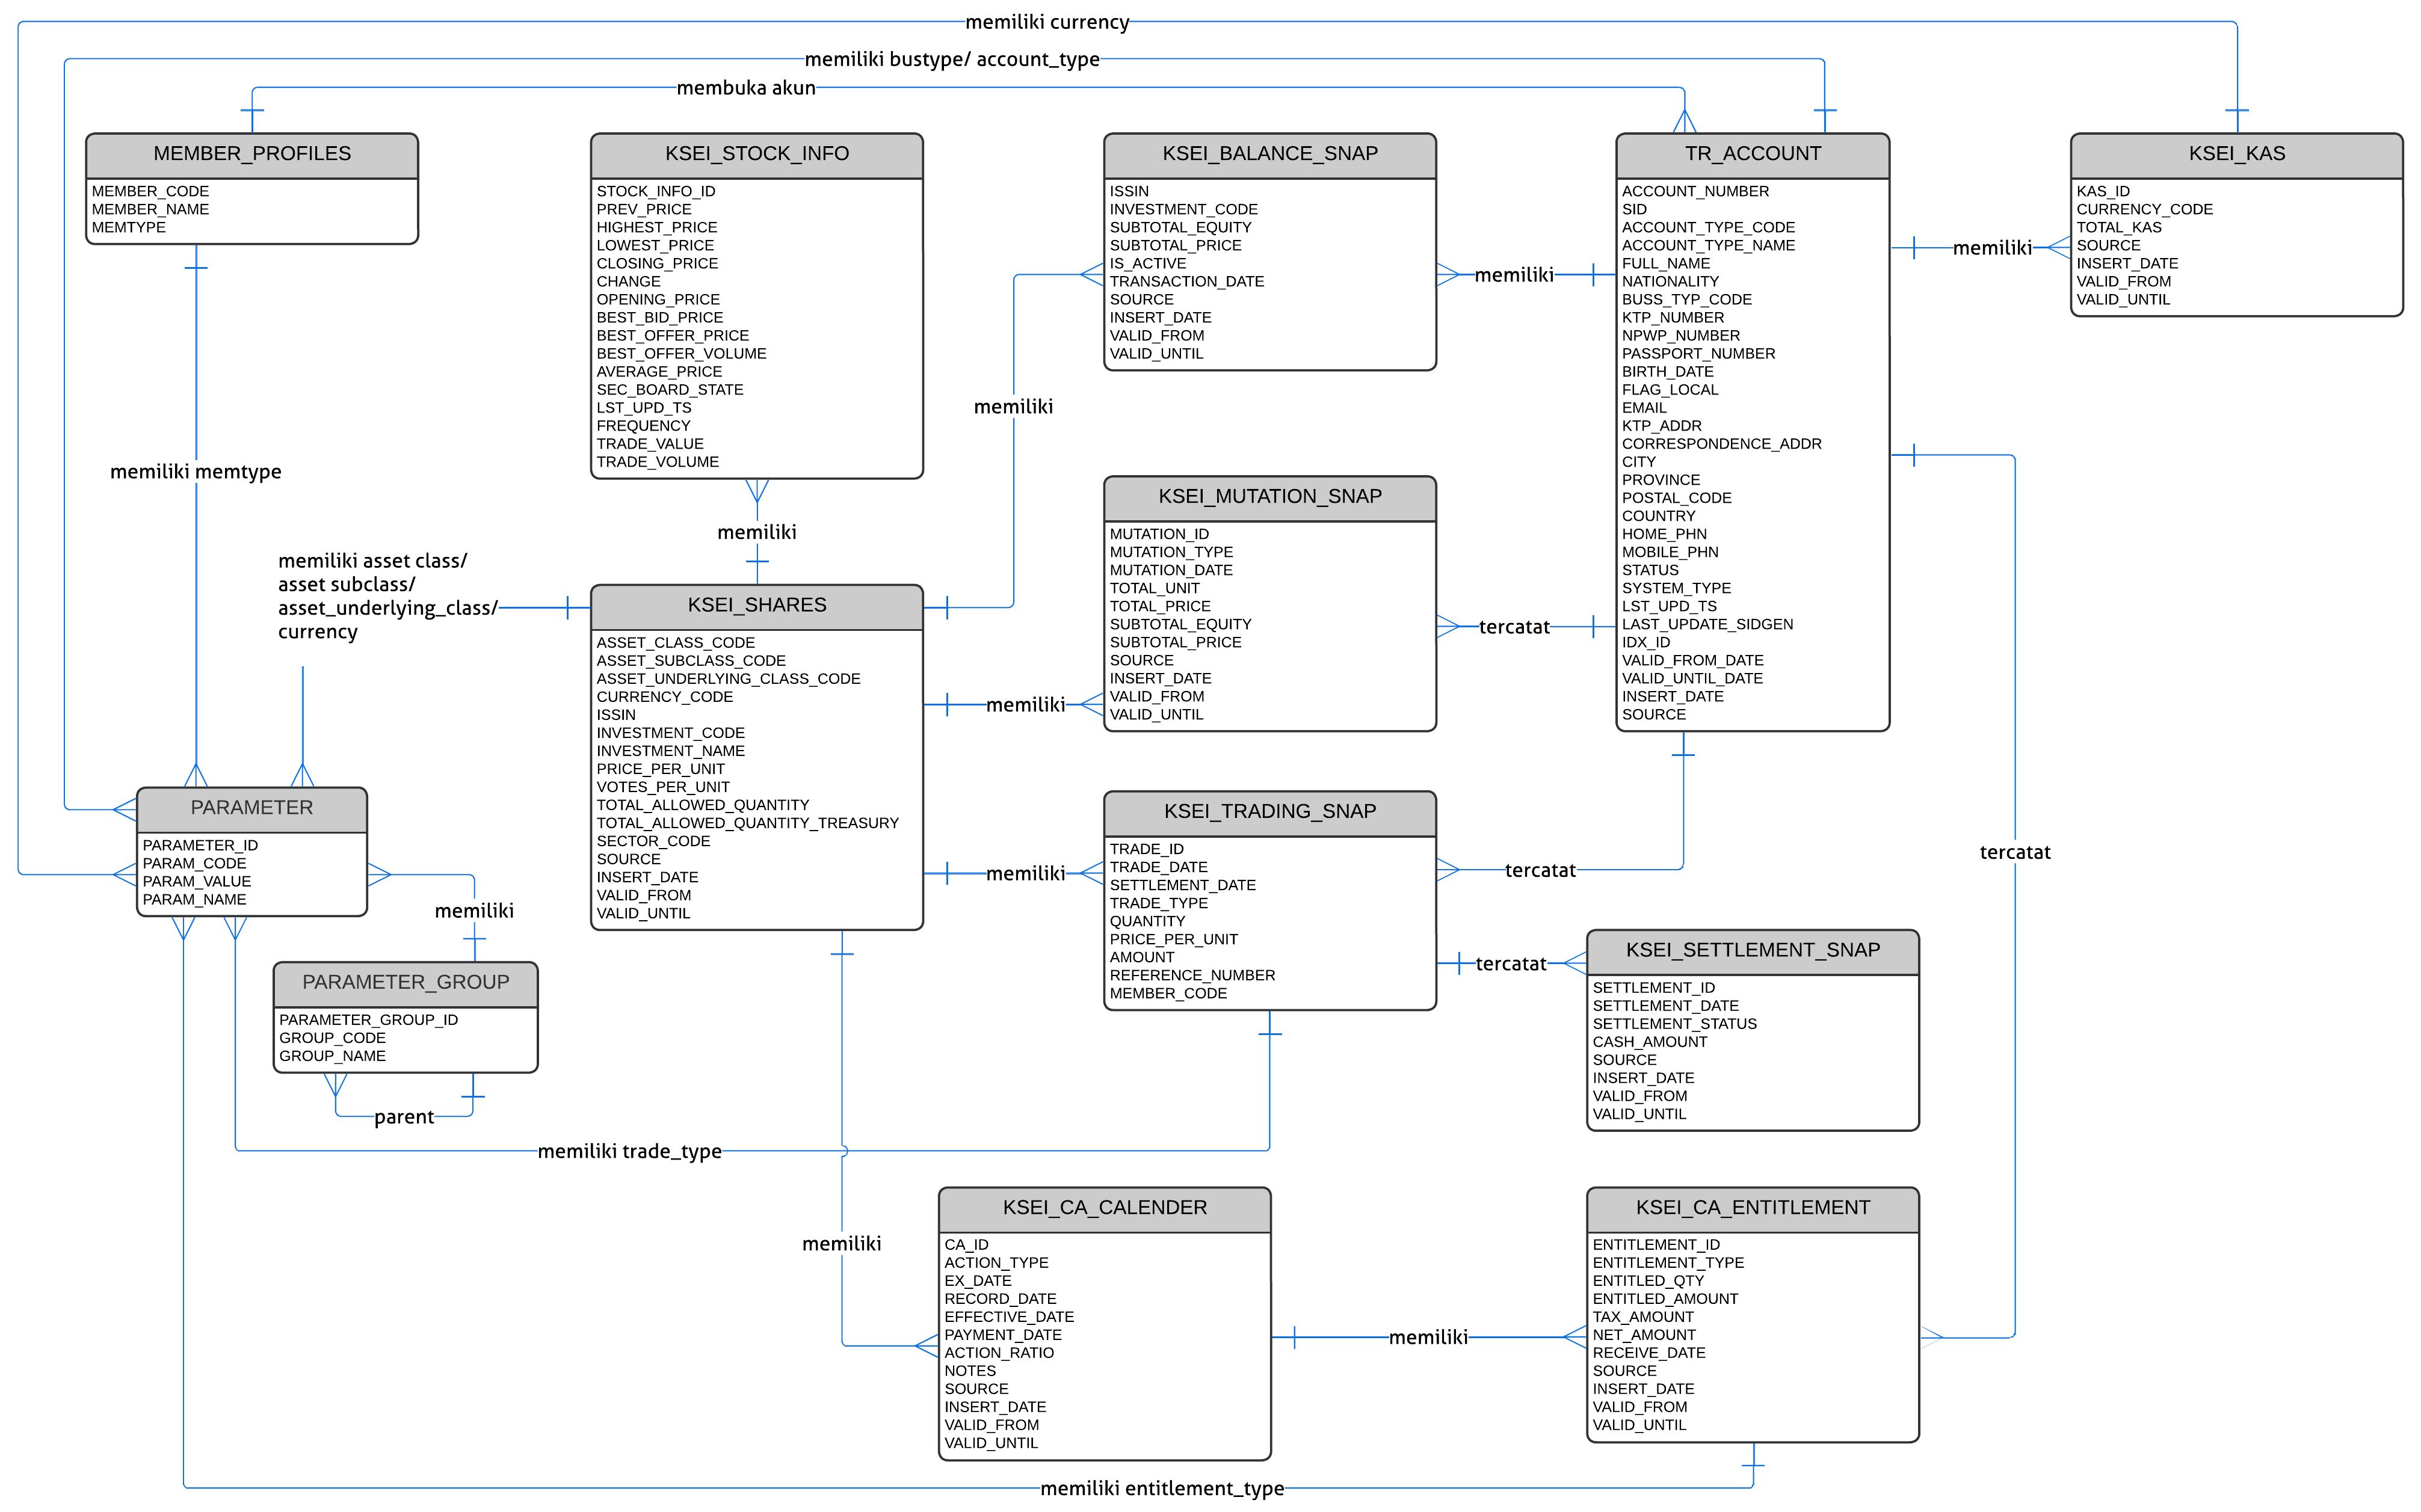The width and height of the screenshot is (2421, 1512).
Task: Click the ENTITLEMENT_ID field in KSEI_CA_ENTITLEMENT
Action: pos(1656,1244)
